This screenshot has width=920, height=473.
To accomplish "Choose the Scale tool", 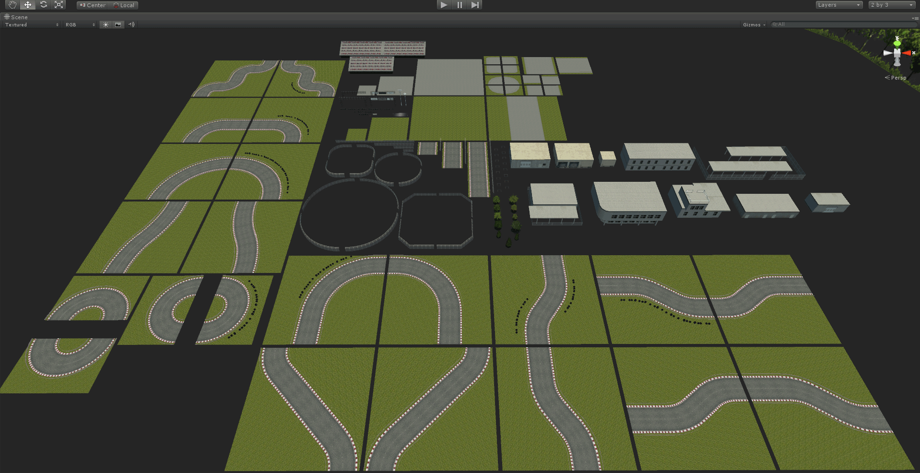I will 59,5.
